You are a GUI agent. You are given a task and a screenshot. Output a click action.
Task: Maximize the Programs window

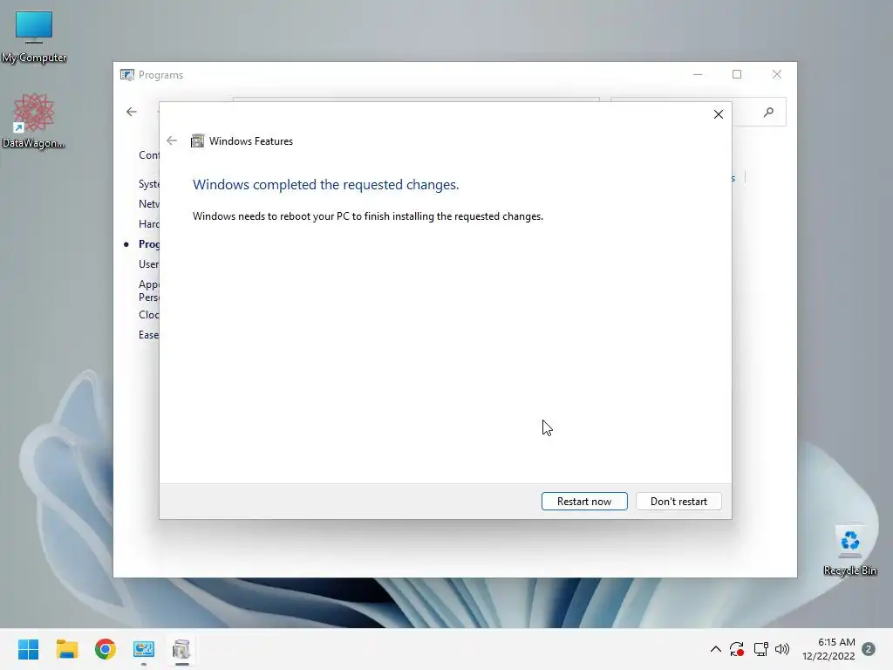pyautogui.click(x=737, y=75)
